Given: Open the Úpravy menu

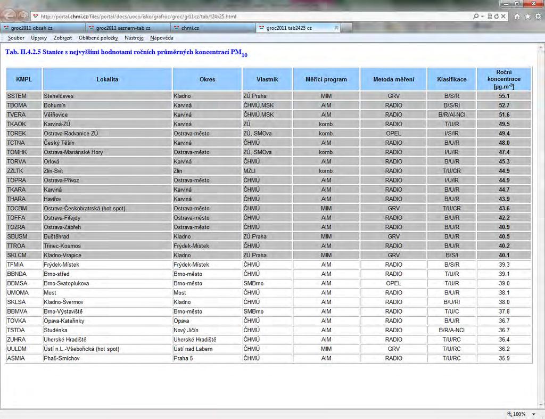Looking at the screenshot, I should (x=38, y=38).
